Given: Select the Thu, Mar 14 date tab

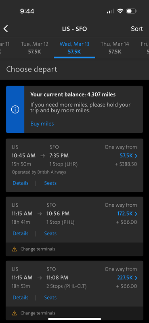Looking at the screenshot, I should (x=115, y=48).
